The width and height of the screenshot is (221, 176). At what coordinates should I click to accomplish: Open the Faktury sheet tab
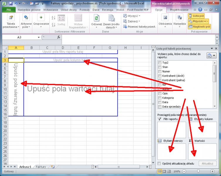pyautogui.click(x=41, y=167)
